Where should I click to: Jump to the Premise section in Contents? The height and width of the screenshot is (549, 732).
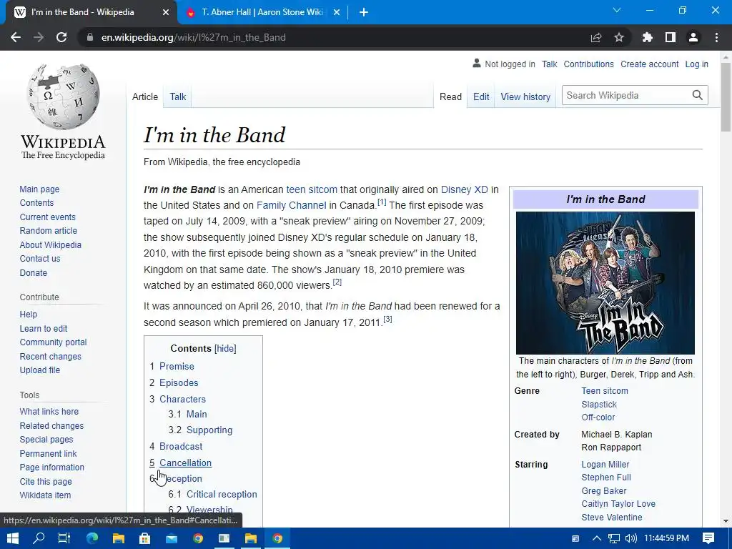(x=177, y=366)
